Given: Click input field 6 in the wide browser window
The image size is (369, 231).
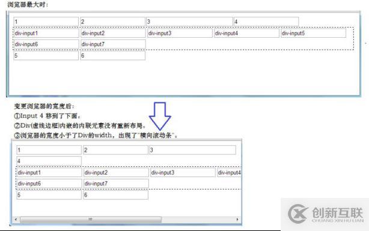Looking at the screenshot, I should 113,56.
